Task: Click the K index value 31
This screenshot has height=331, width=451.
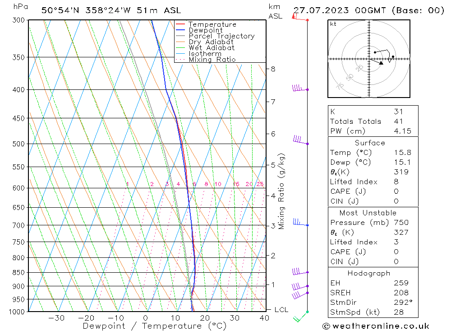Action: [398, 112]
